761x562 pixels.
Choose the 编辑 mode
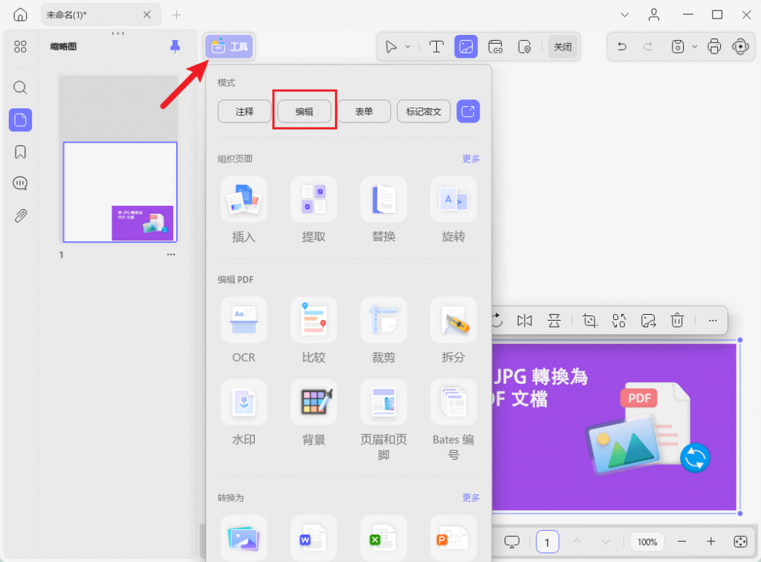(x=304, y=111)
